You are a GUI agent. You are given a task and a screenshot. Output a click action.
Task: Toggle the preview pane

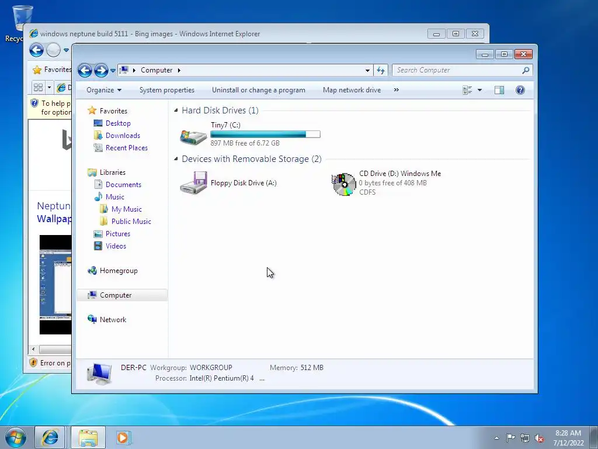[x=499, y=90]
